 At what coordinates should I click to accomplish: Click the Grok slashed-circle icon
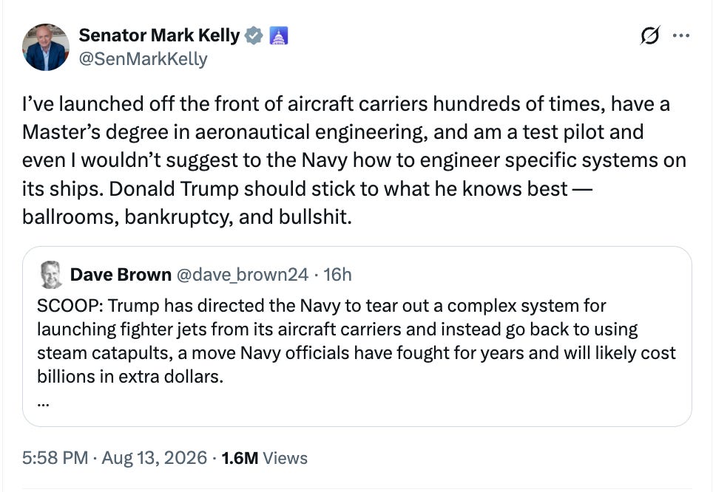(x=650, y=35)
